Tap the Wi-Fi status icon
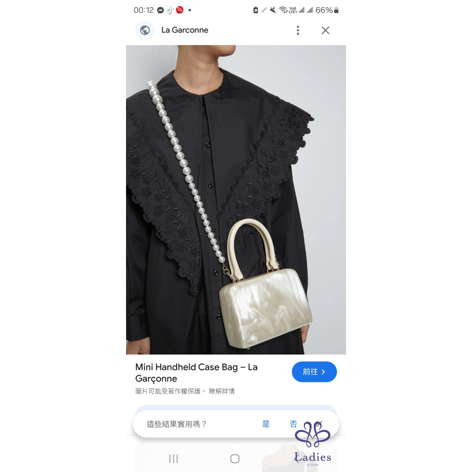The image size is (472, 472). coord(283,10)
